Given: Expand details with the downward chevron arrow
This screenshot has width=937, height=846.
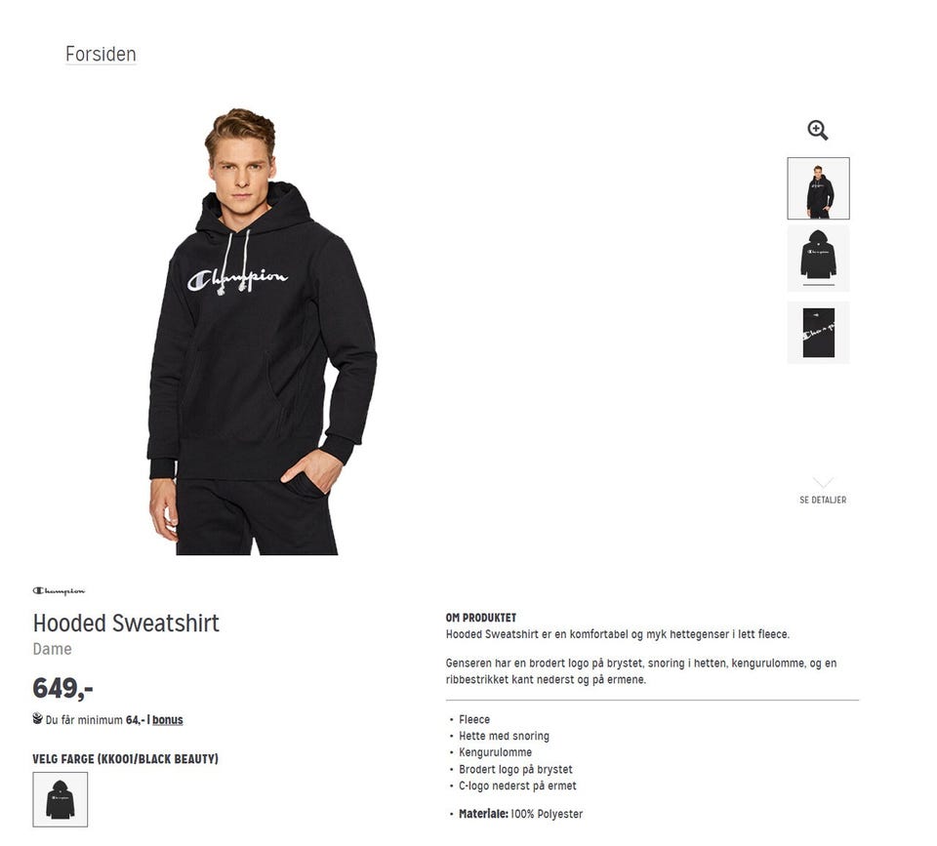Looking at the screenshot, I should point(823,483).
